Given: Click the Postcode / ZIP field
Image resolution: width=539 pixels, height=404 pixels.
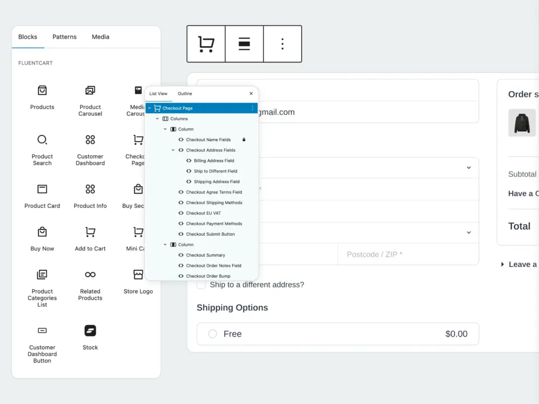Looking at the screenshot, I should (408, 254).
